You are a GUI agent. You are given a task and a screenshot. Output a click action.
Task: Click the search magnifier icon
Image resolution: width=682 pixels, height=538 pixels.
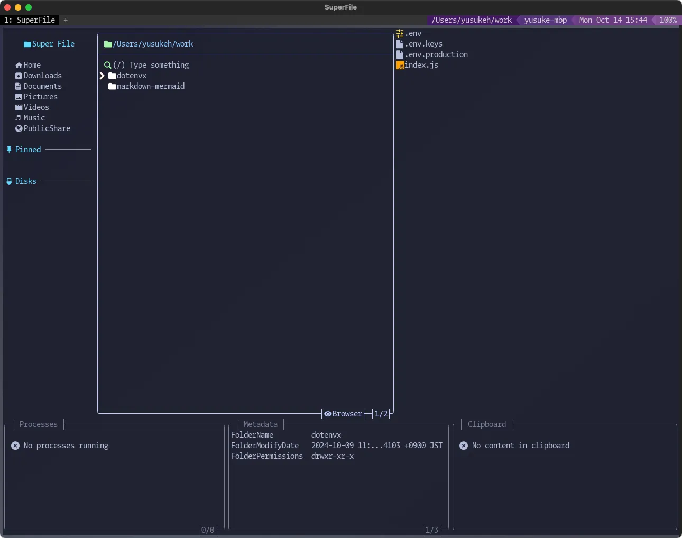pos(108,65)
